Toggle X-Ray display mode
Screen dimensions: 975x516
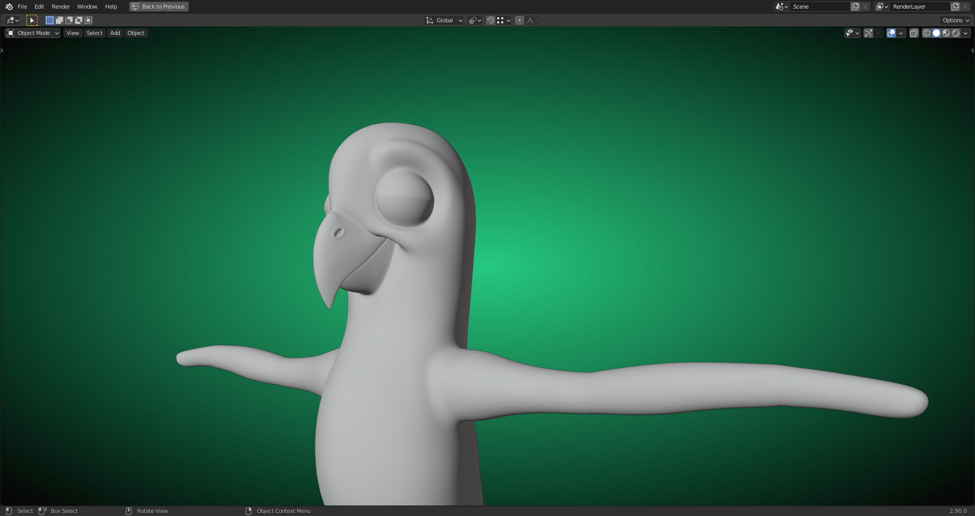pyautogui.click(x=914, y=33)
